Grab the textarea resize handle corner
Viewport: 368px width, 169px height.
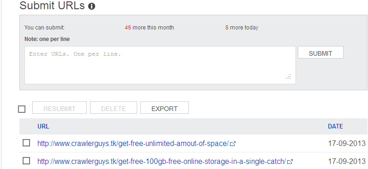289,77
